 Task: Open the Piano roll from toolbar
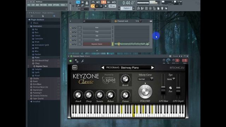coord(142,8)
